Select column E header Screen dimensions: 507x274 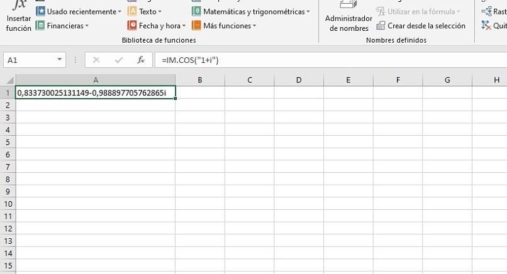point(348,80)
